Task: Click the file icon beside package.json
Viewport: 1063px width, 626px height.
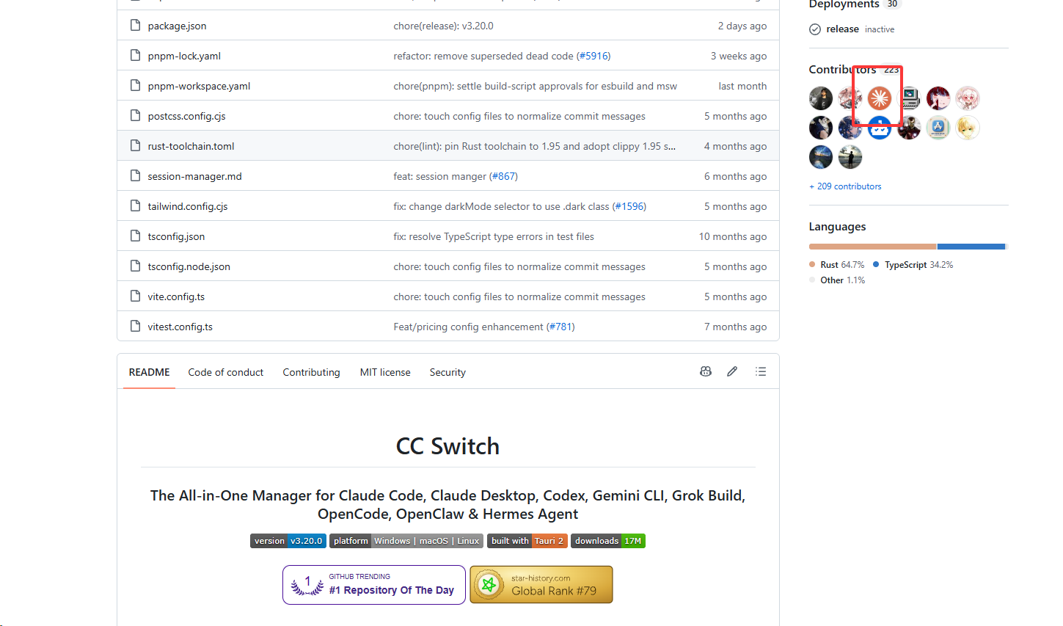Action: (135, 26)
